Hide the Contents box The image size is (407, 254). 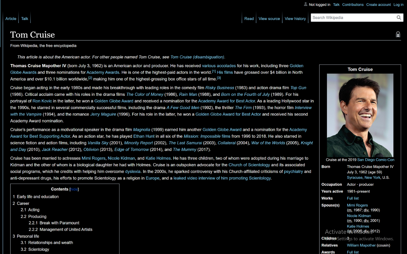[74, 189]
